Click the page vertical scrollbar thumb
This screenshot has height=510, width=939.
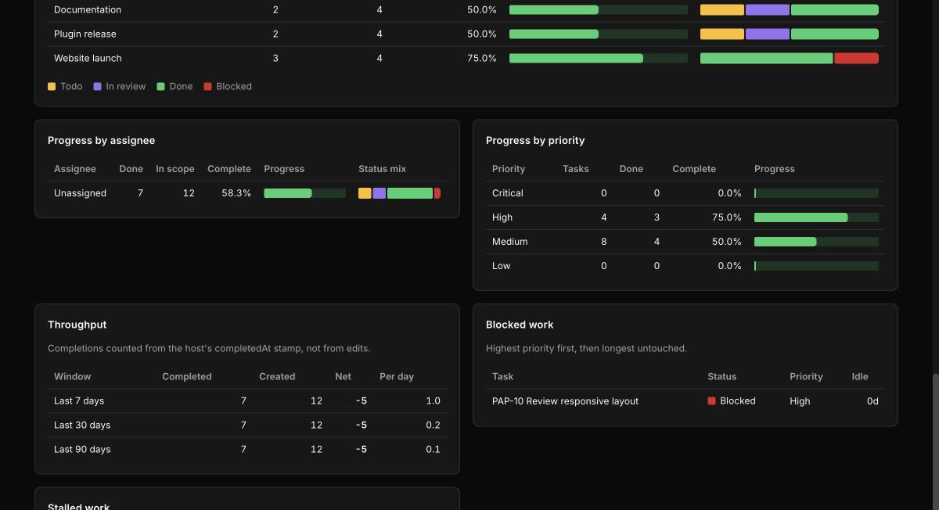(935, 442)
